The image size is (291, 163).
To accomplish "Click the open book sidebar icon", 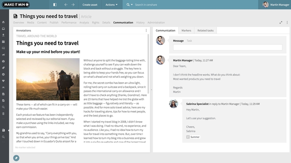I will pos(3,48).
